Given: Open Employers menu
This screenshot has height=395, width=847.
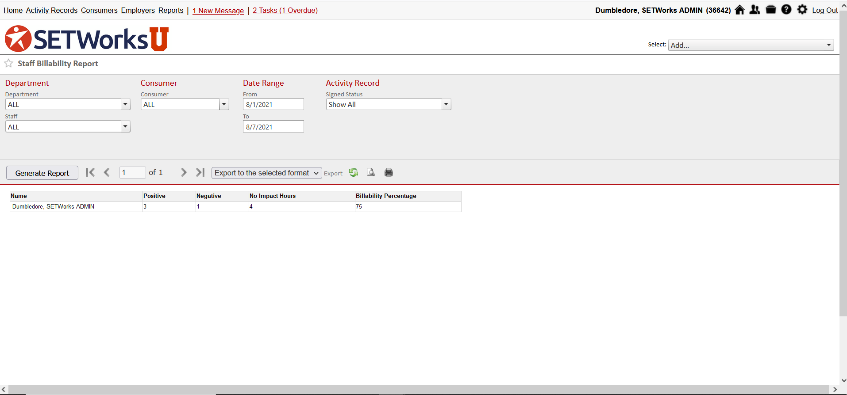Looking at the screenshot, I should pos(138,10).
